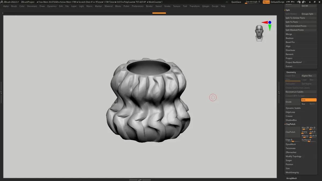The width and height of the screenshot is (322, 181).
Task: Expand the Extract section
Action: point(289,66)
